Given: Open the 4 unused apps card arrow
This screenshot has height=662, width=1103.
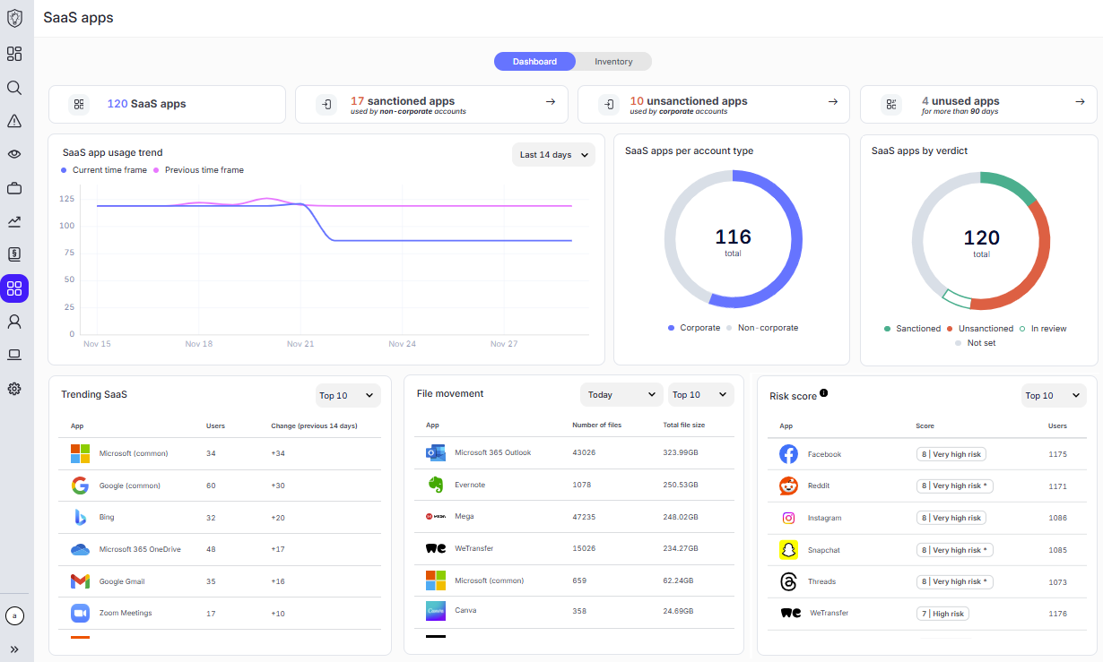Looking at the screenshot, I should pos(1080,102).
